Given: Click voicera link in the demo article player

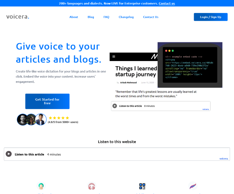Looking at the screenshot, I should (x=206, y=109).
